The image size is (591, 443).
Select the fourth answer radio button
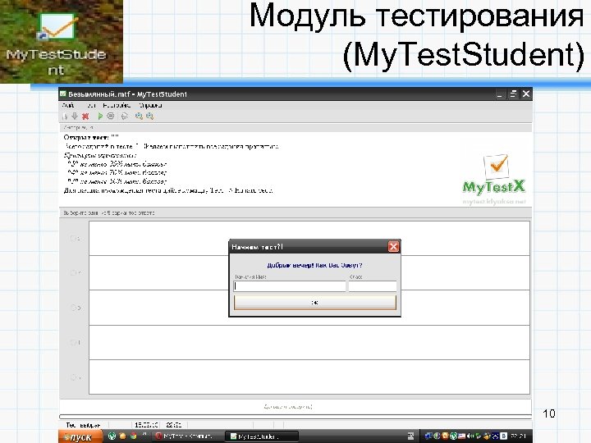point(74,342)
